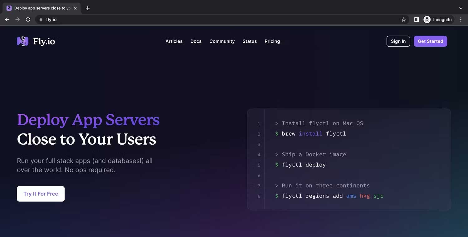Screen dimensions: 468x237
Task: Navigate to the Pricing page
Action: [x=272, y=41]
